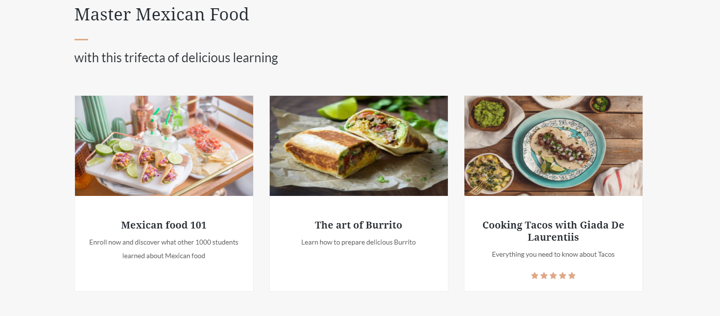This screenshot has height=316, width=720.
Task: Click the second rating star under Cooking Tacos
Action: tap(544, 276)
